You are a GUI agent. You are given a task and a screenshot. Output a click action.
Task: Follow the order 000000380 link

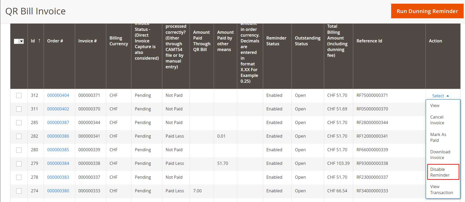click(x=58, y=191)
